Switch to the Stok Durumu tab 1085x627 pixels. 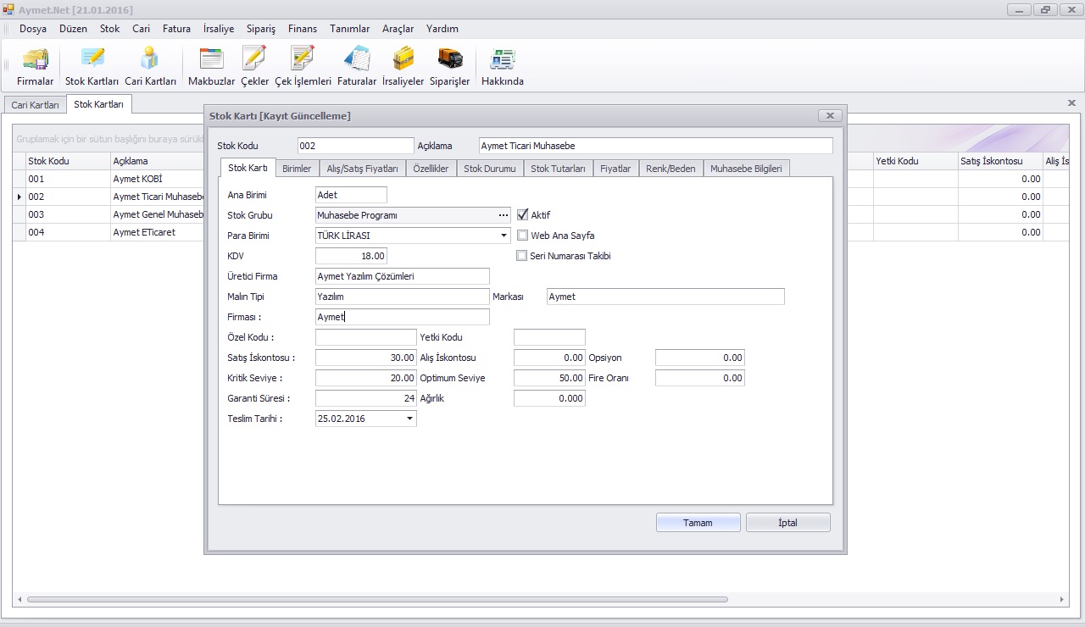point(490,169)
